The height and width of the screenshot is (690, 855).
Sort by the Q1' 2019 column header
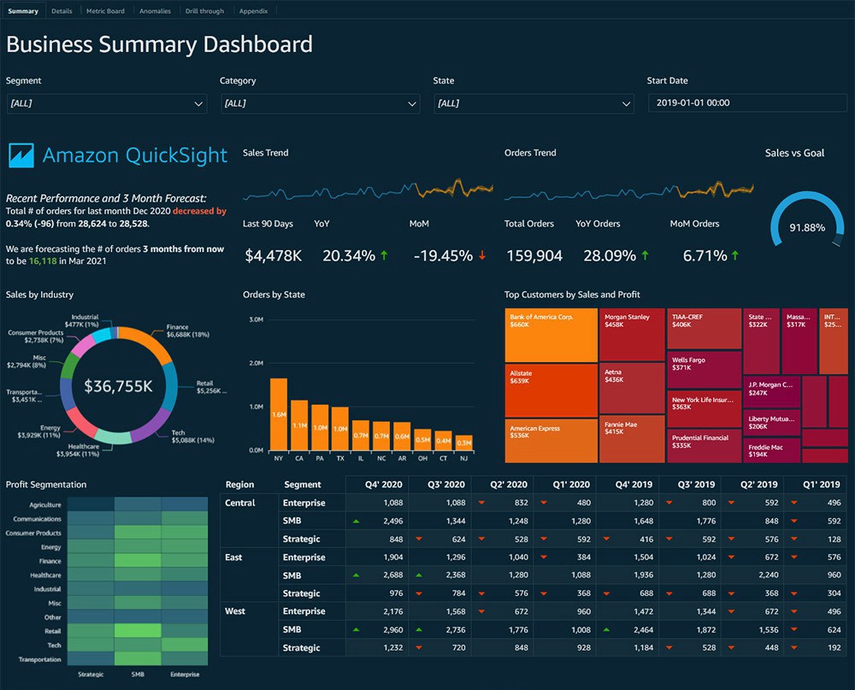(x=821, y=485)
